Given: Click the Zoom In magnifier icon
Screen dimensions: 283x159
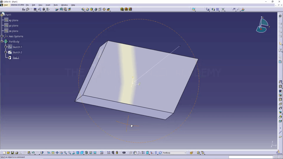Looking at the screenshot, I should [65, 153].
